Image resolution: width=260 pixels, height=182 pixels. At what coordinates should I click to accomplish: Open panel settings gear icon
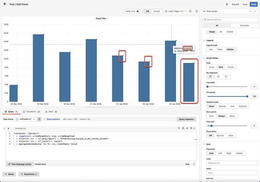227,4
